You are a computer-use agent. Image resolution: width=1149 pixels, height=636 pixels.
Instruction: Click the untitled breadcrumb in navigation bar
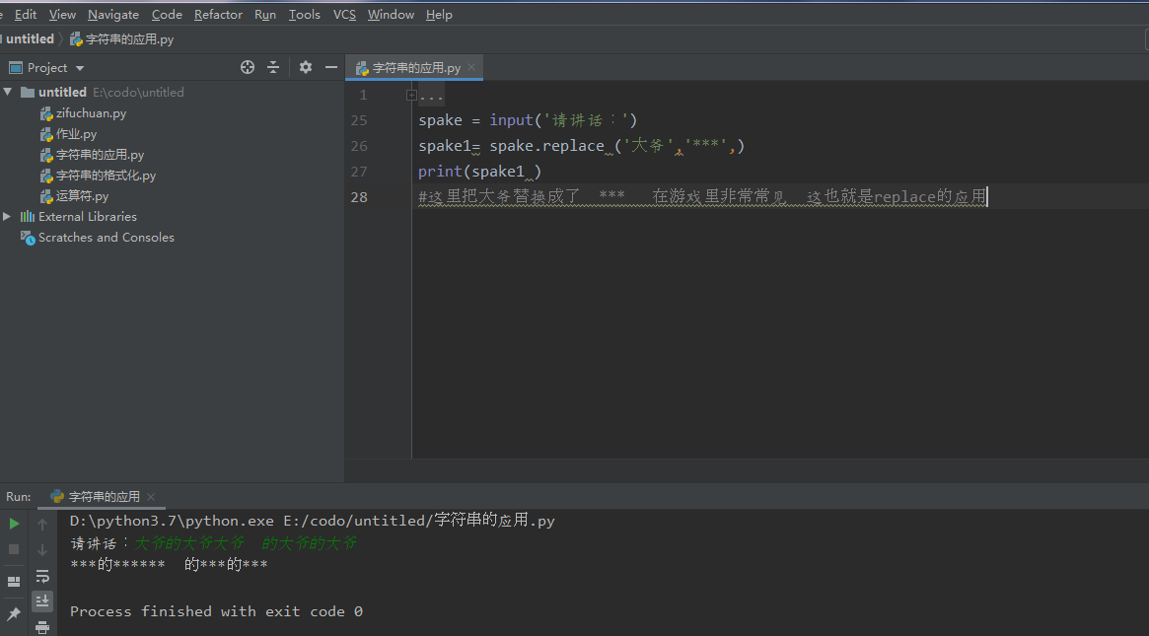point(30,38)
